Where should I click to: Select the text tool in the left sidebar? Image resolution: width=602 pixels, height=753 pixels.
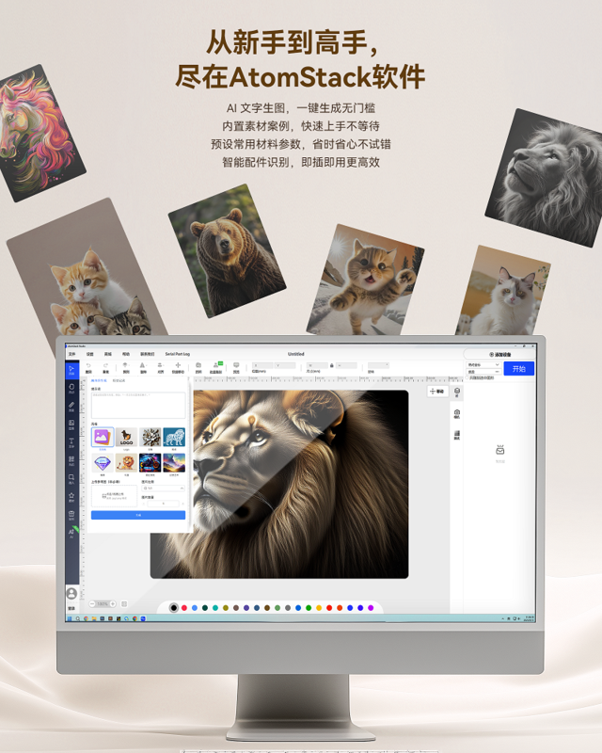click(71, 443)
